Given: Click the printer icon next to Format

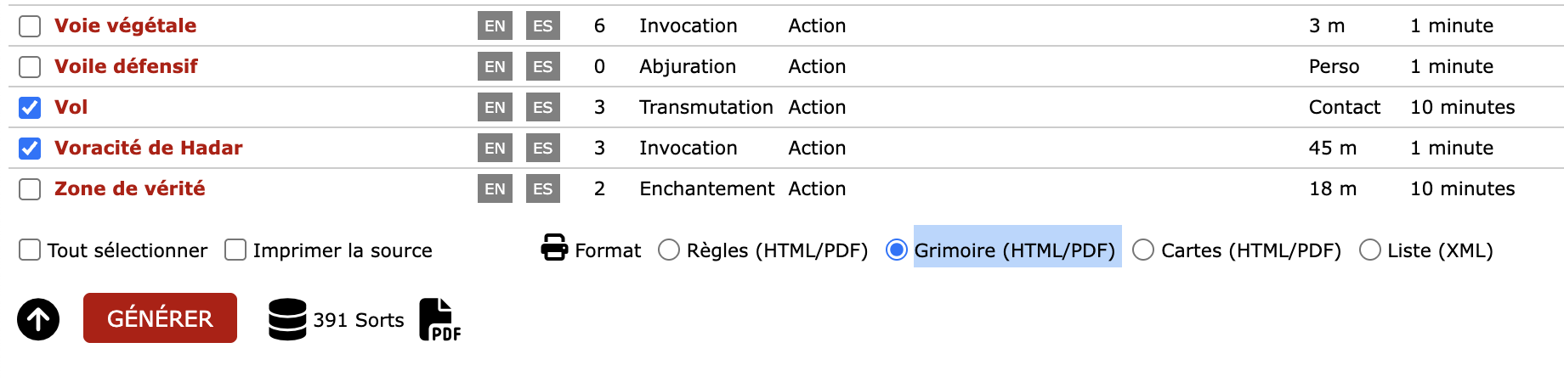Looking at the screenshot, I should coord(554,247).
